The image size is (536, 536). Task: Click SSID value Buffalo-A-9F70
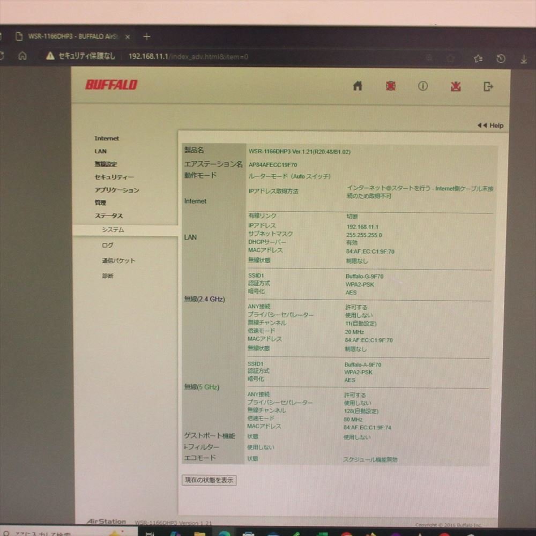tap(363, 364)
